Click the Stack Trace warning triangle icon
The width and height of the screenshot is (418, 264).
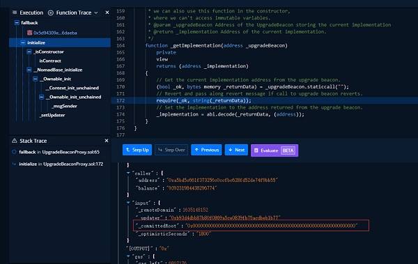pos(15,141)
